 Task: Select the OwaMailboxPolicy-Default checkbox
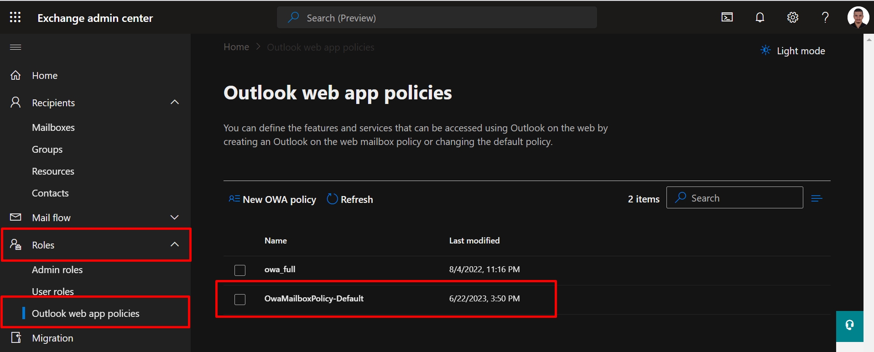240,300
